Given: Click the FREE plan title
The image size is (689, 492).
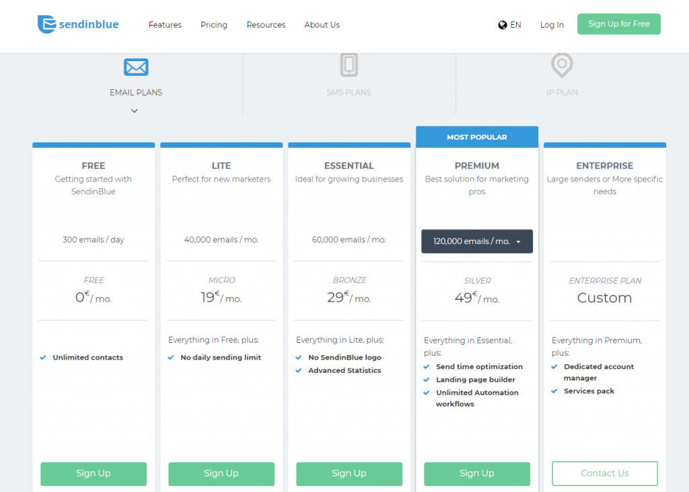Looking at the screenshot, I should (x=93, y=166).
